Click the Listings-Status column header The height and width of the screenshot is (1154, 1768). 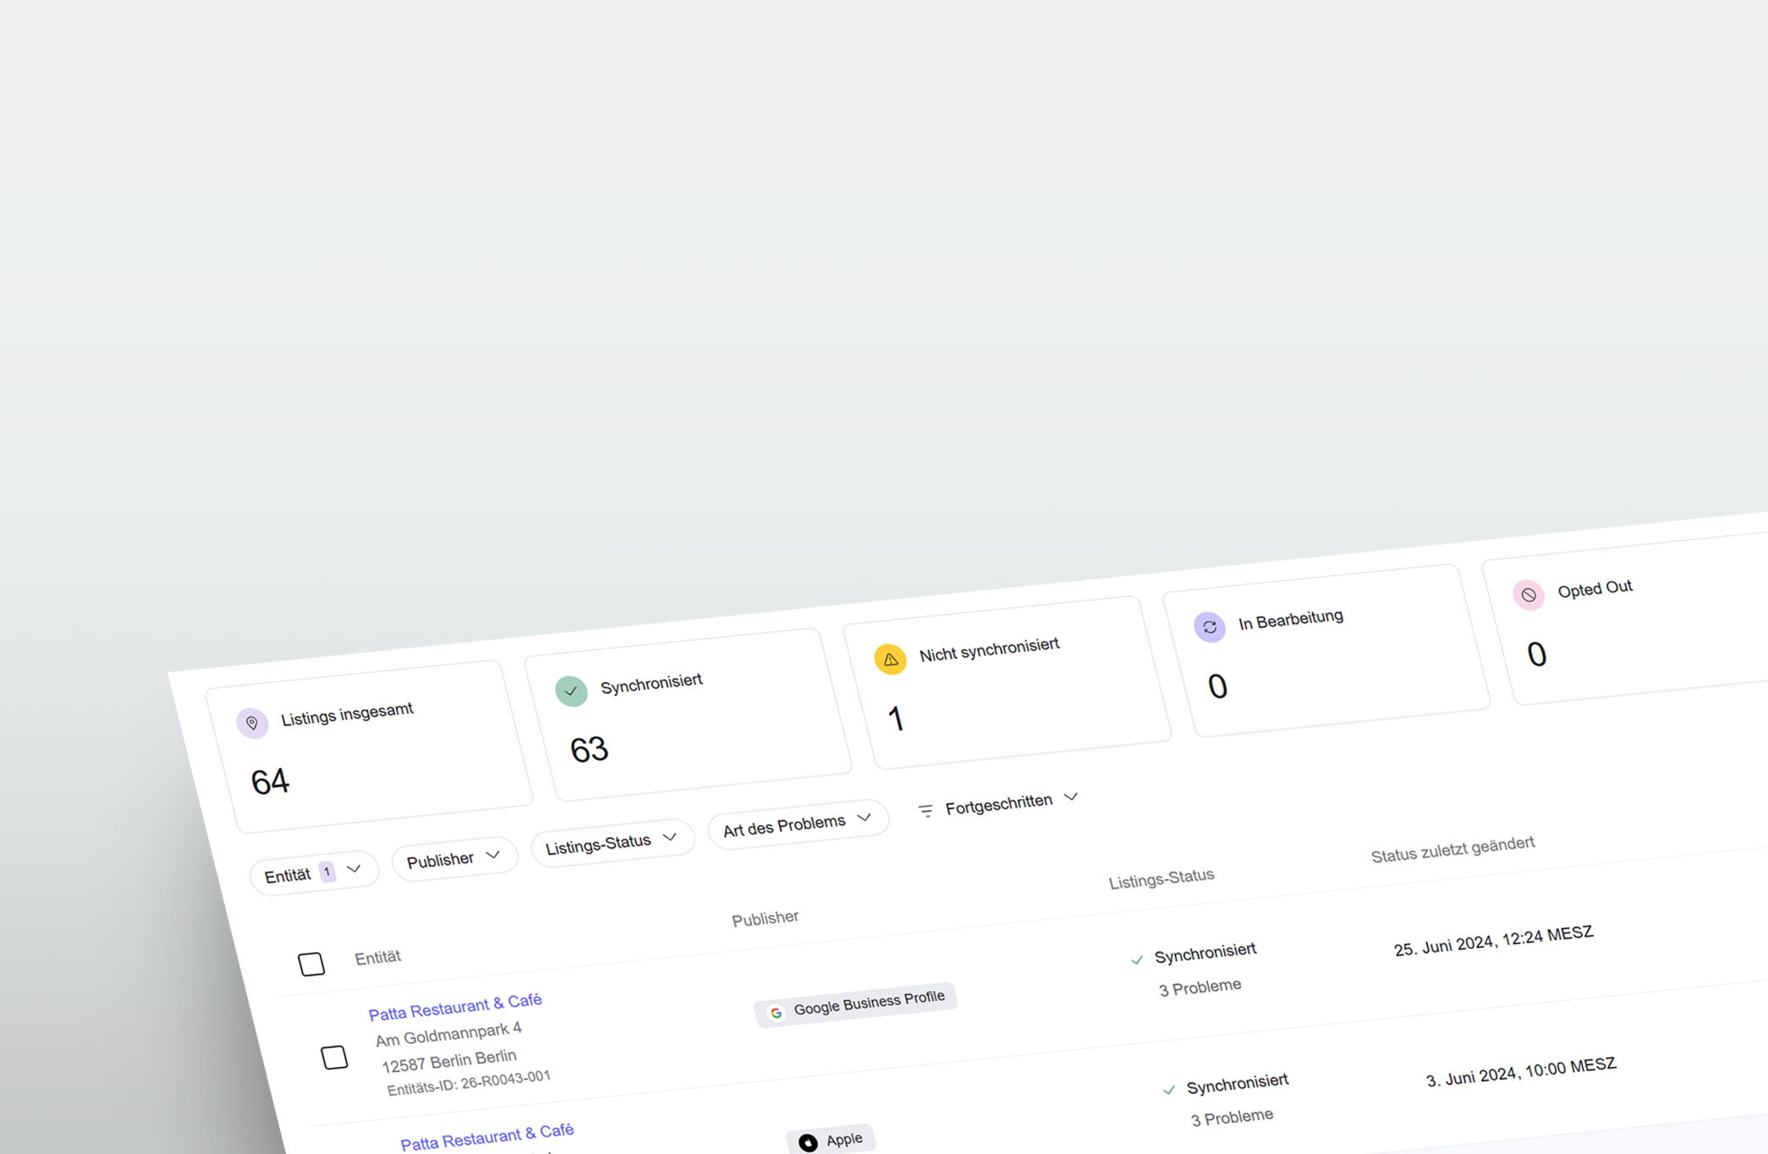point(1161,879)
